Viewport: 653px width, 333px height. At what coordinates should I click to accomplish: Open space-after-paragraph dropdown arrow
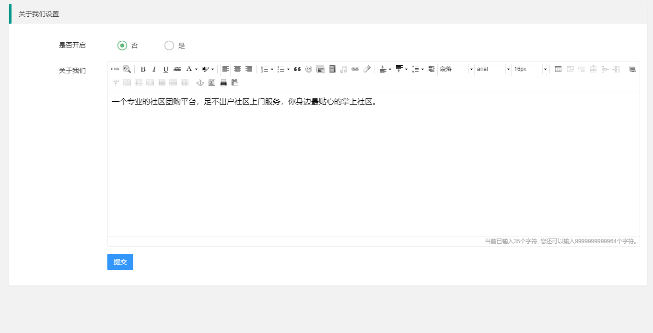pos(406,70)
